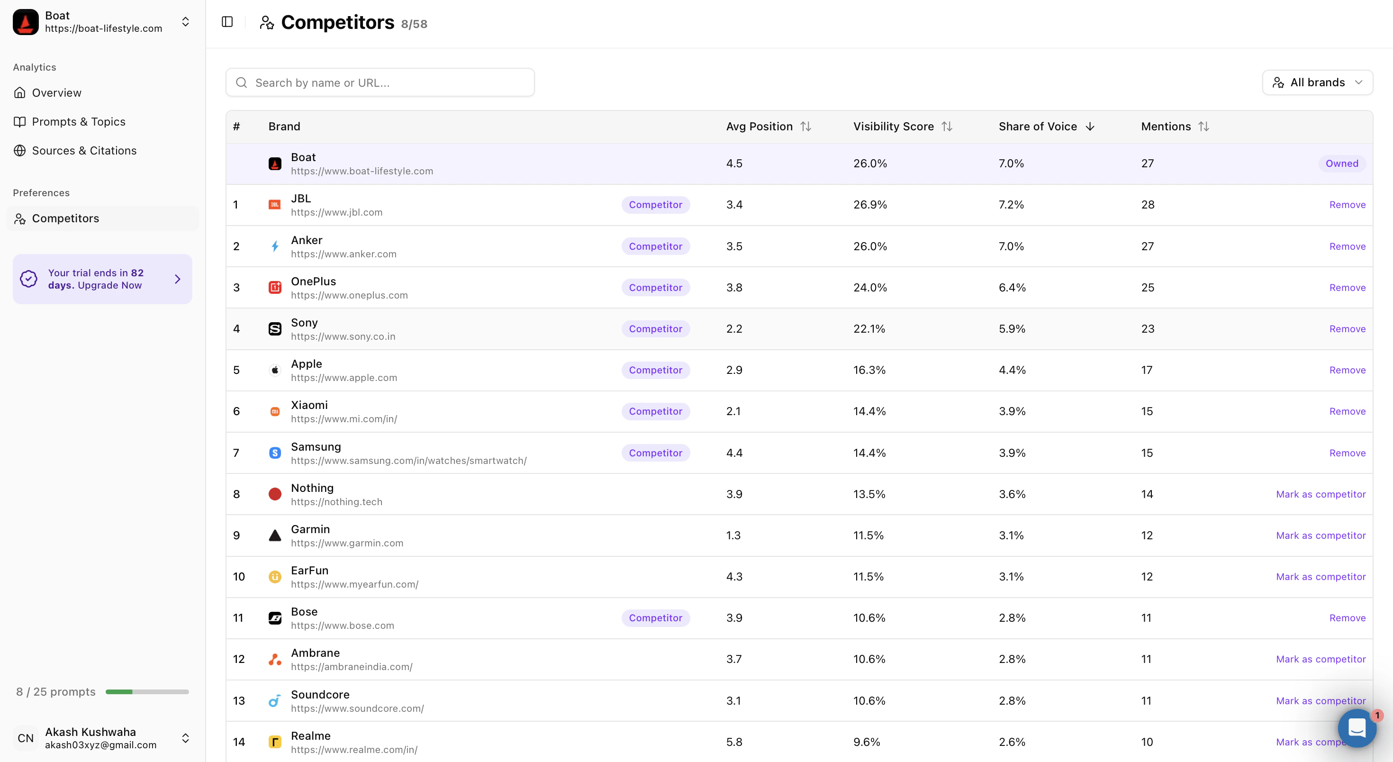
Task: Sort by Avg Position arrows icon
Action: click(x=806, y=127)
